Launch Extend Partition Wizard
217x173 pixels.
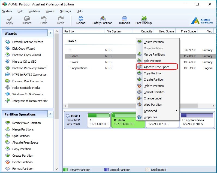click(28, 42)
